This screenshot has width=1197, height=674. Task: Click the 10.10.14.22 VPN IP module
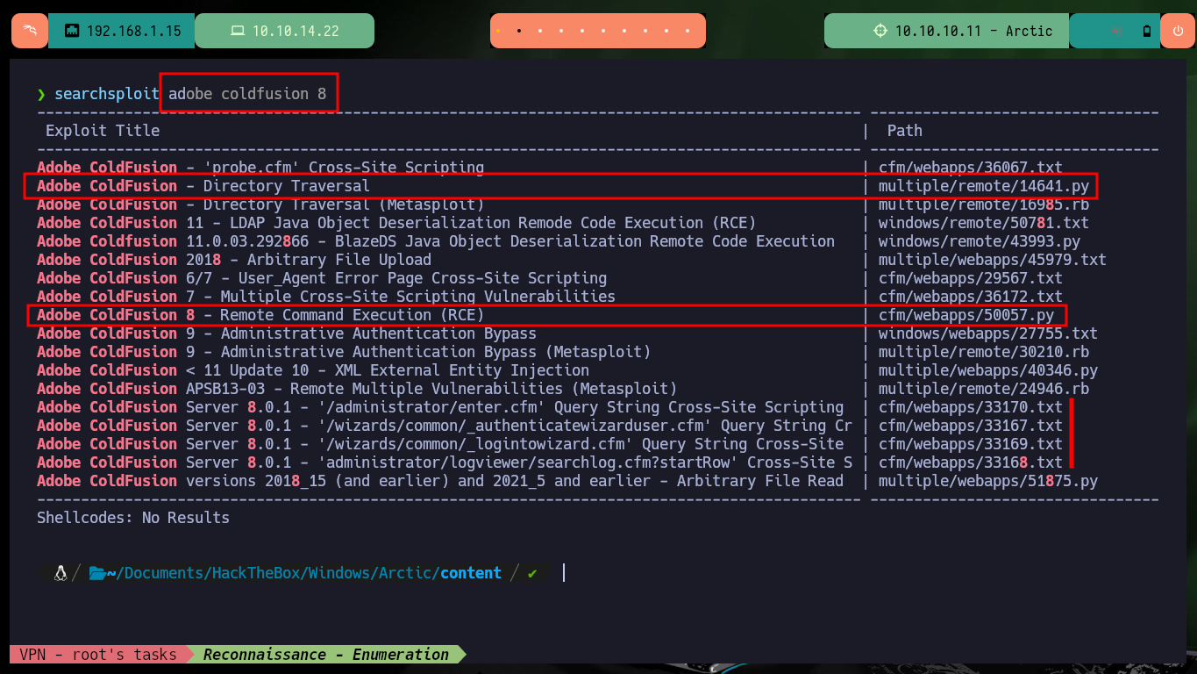284,31
